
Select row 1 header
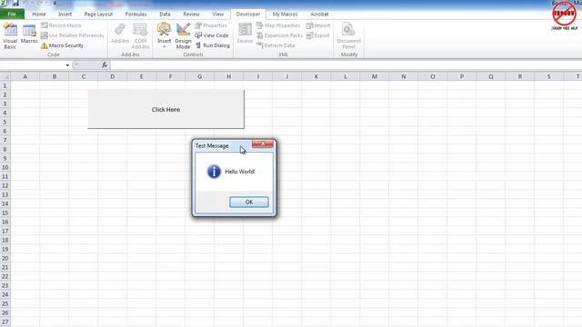pyautogui.click(x=5, y=85)
